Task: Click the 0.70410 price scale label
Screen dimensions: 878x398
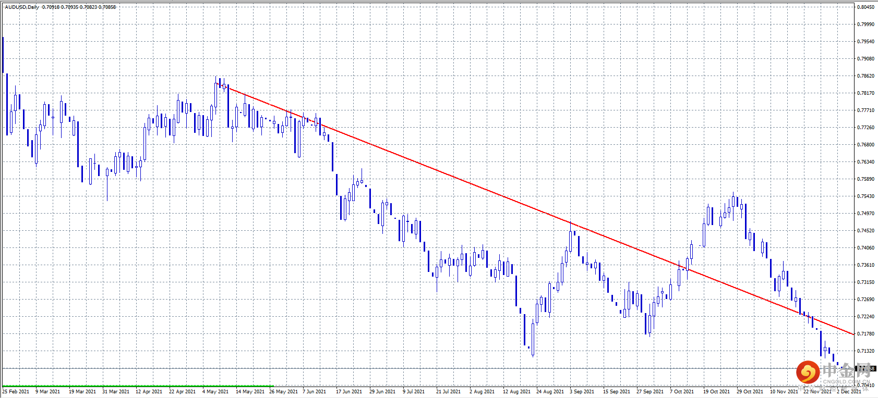Action: point(866,385)
